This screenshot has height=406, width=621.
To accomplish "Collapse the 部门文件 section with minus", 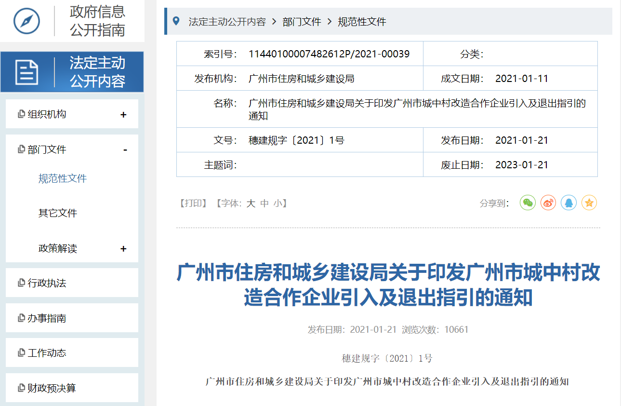I will (125, 150).
